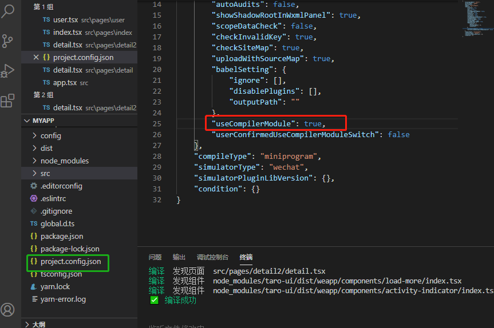
Task: Click the "condition" key on line 31
Action: coord(218,189)
